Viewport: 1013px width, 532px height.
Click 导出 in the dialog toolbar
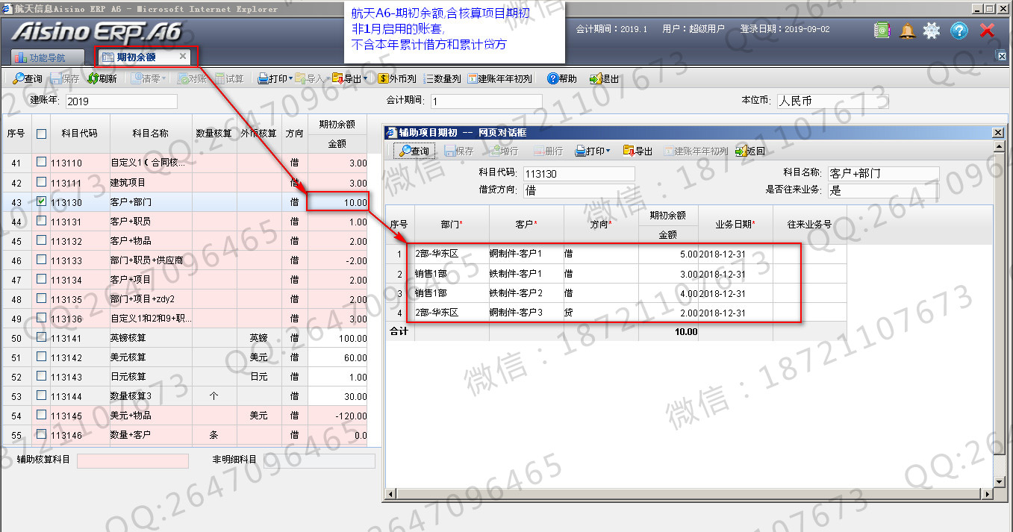(637, 151)
